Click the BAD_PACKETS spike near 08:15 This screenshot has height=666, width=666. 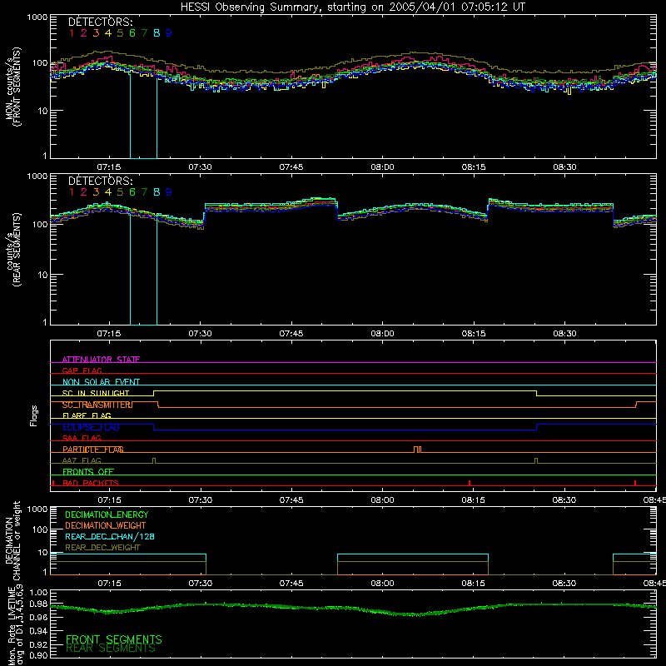(x=470, y=483)
